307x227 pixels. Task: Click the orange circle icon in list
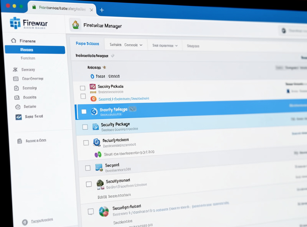click(94, 99)
